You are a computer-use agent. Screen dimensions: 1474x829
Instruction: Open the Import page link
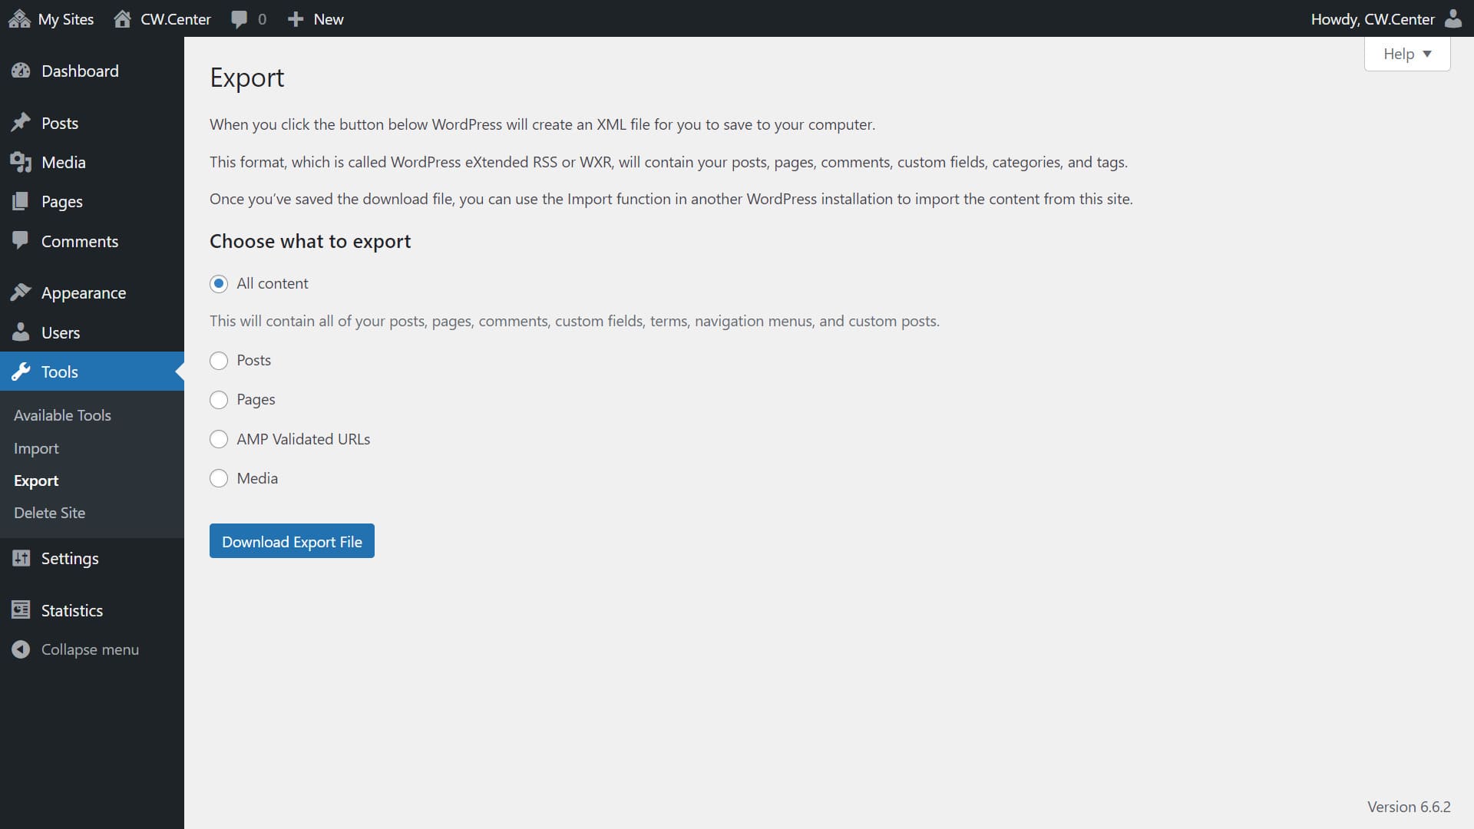35,448
